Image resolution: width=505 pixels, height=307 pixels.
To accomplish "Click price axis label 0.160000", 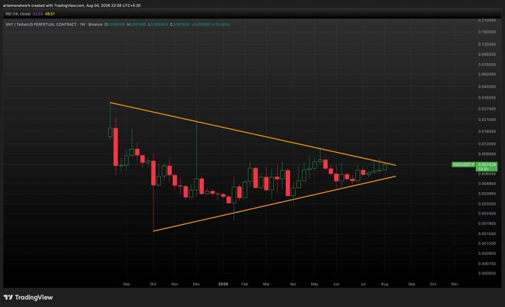I will pos(487,32).
